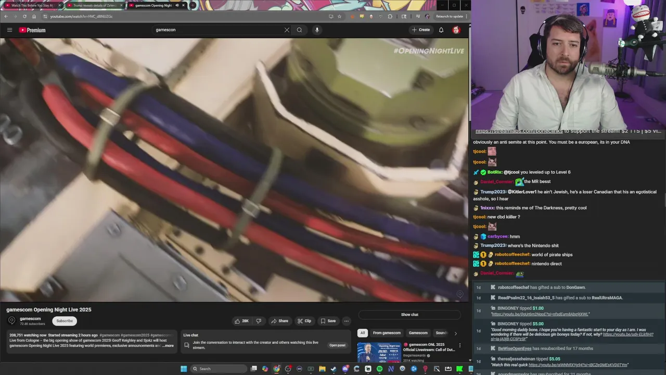
Task: Open options for gamescom ONL 2025 video
Action: tap(459, 345)
